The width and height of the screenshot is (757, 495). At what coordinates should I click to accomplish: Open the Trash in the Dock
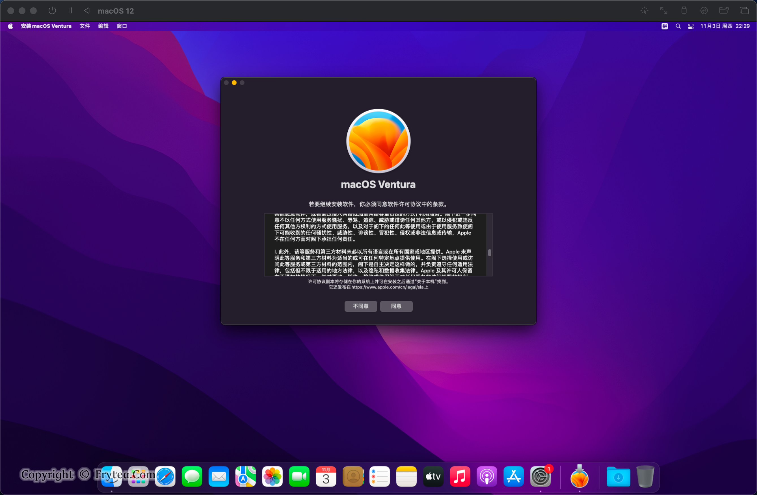point(645,477)
